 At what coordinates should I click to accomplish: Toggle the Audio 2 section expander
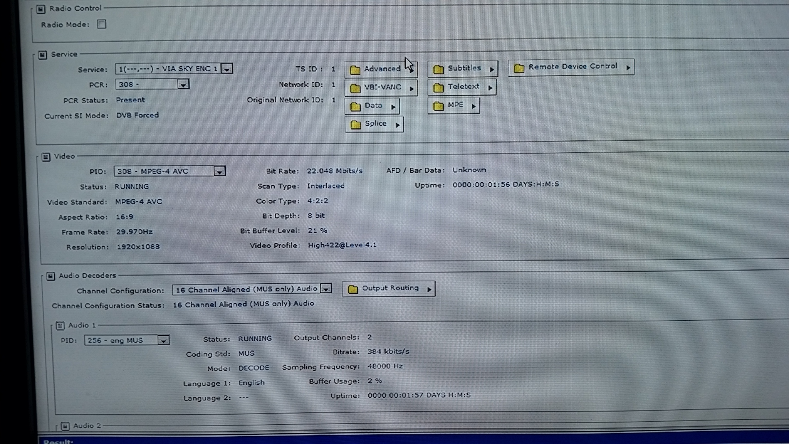[65, 426]
